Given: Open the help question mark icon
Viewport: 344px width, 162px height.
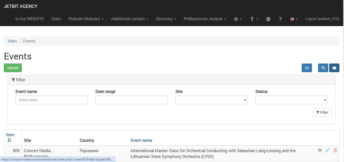Looking at the screenshot, I should pos(280,19).
